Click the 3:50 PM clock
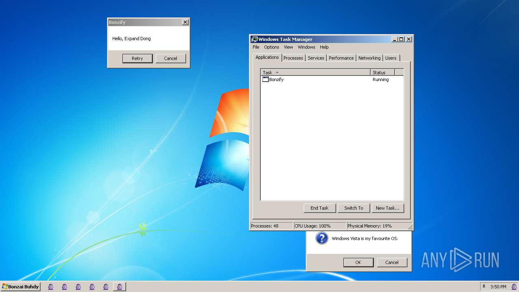Screen dimensions: 519x292 click(x=498, y=287)
